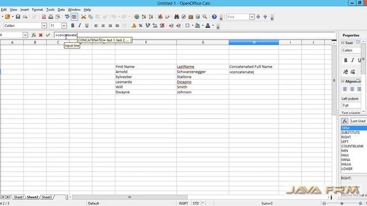
Task: Print the spreadsheet using the printer icon
Action: point(51,17)
